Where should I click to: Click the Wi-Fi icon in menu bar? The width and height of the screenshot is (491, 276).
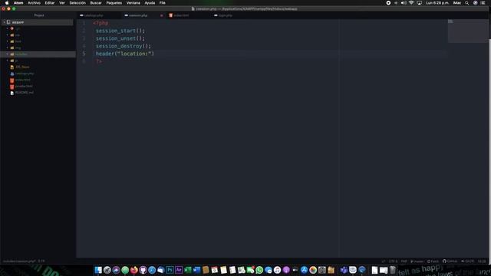pos(411,3)
